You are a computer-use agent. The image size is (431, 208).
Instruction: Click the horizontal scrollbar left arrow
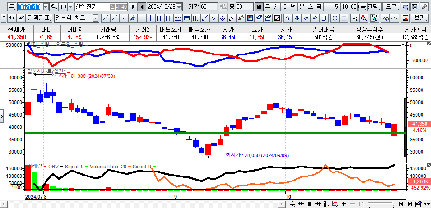tap(4, 204)
